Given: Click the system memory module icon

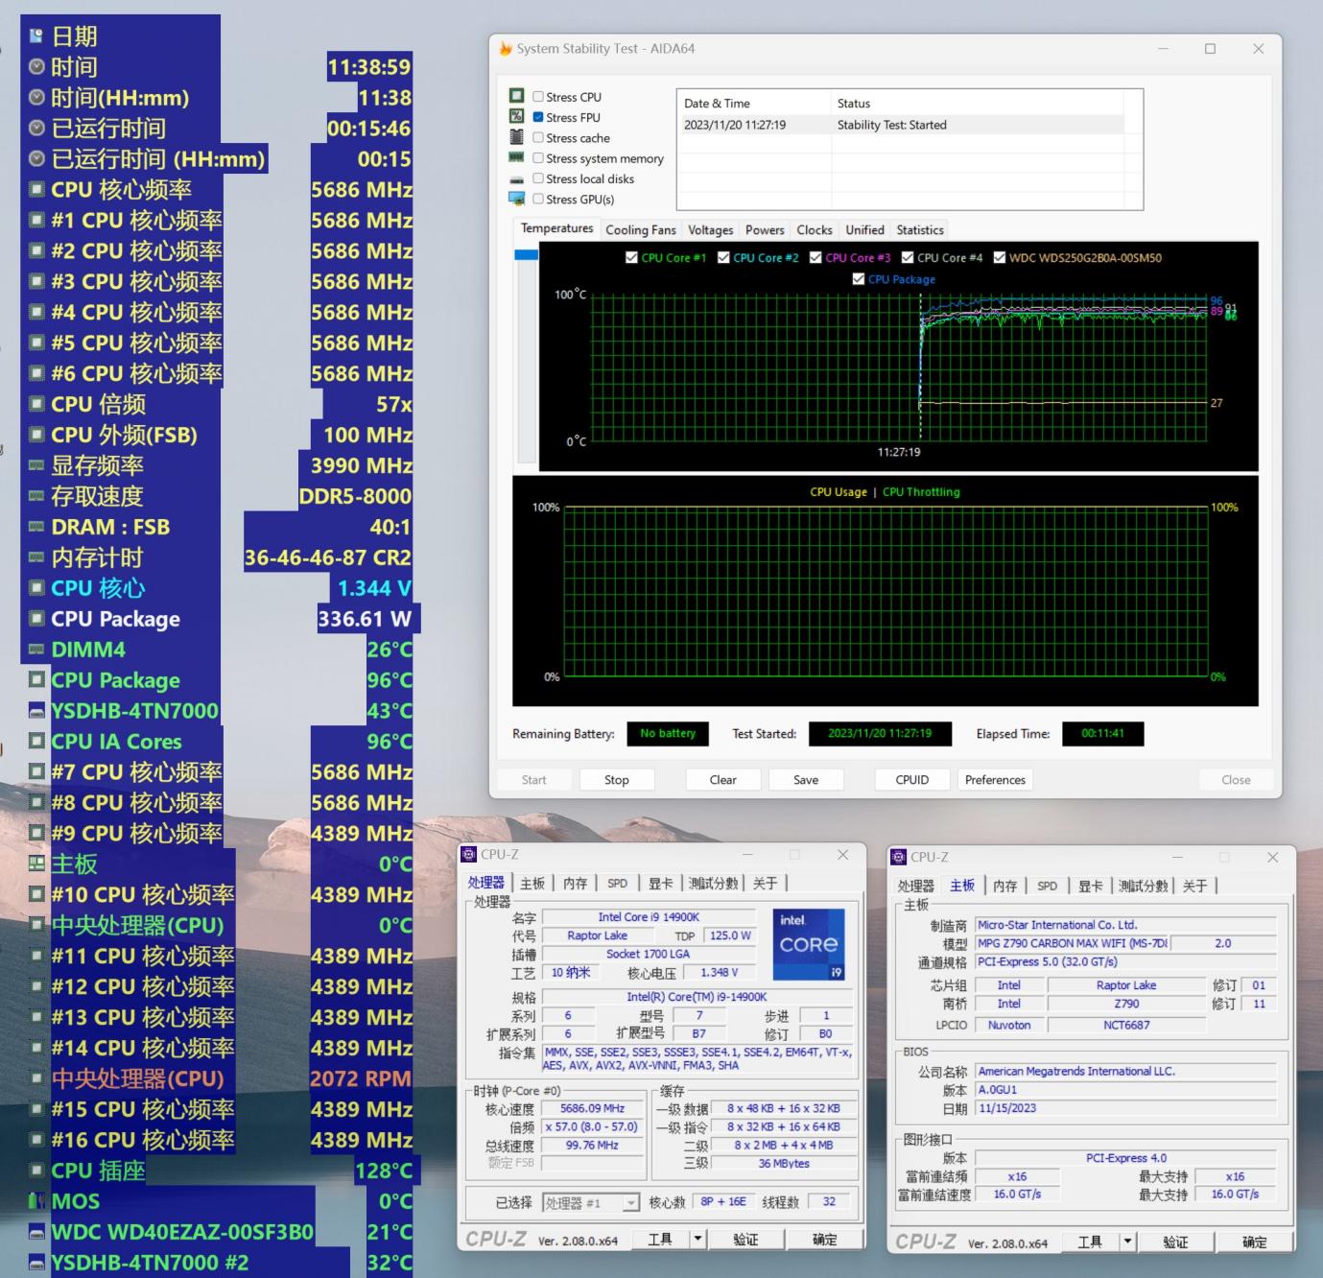Looking at the screenshot, I should [x=516, y=157].
